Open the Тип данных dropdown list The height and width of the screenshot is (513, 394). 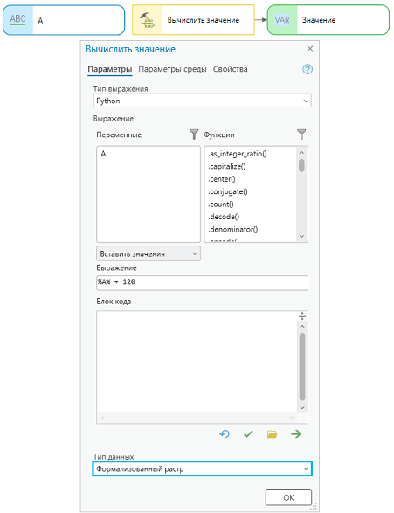(x=203, y=468)
